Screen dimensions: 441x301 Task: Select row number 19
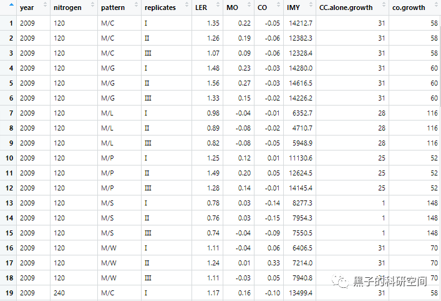pyautogui.click(x=9, y=292)
